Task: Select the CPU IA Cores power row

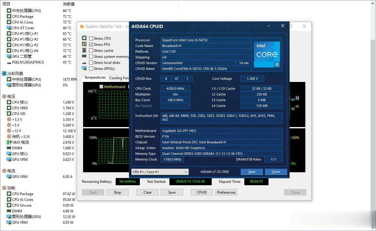Action: (39, 199)
